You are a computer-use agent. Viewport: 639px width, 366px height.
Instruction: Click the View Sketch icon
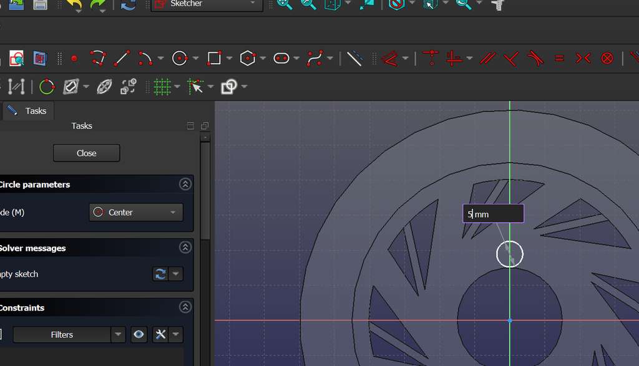[17, 59]
